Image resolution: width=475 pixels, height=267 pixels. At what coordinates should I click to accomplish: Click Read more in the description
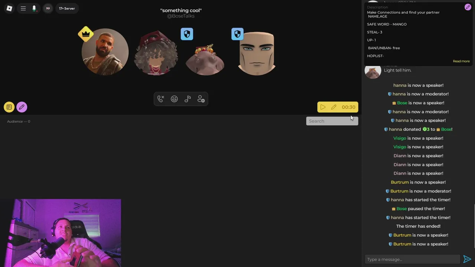(461, 61)
